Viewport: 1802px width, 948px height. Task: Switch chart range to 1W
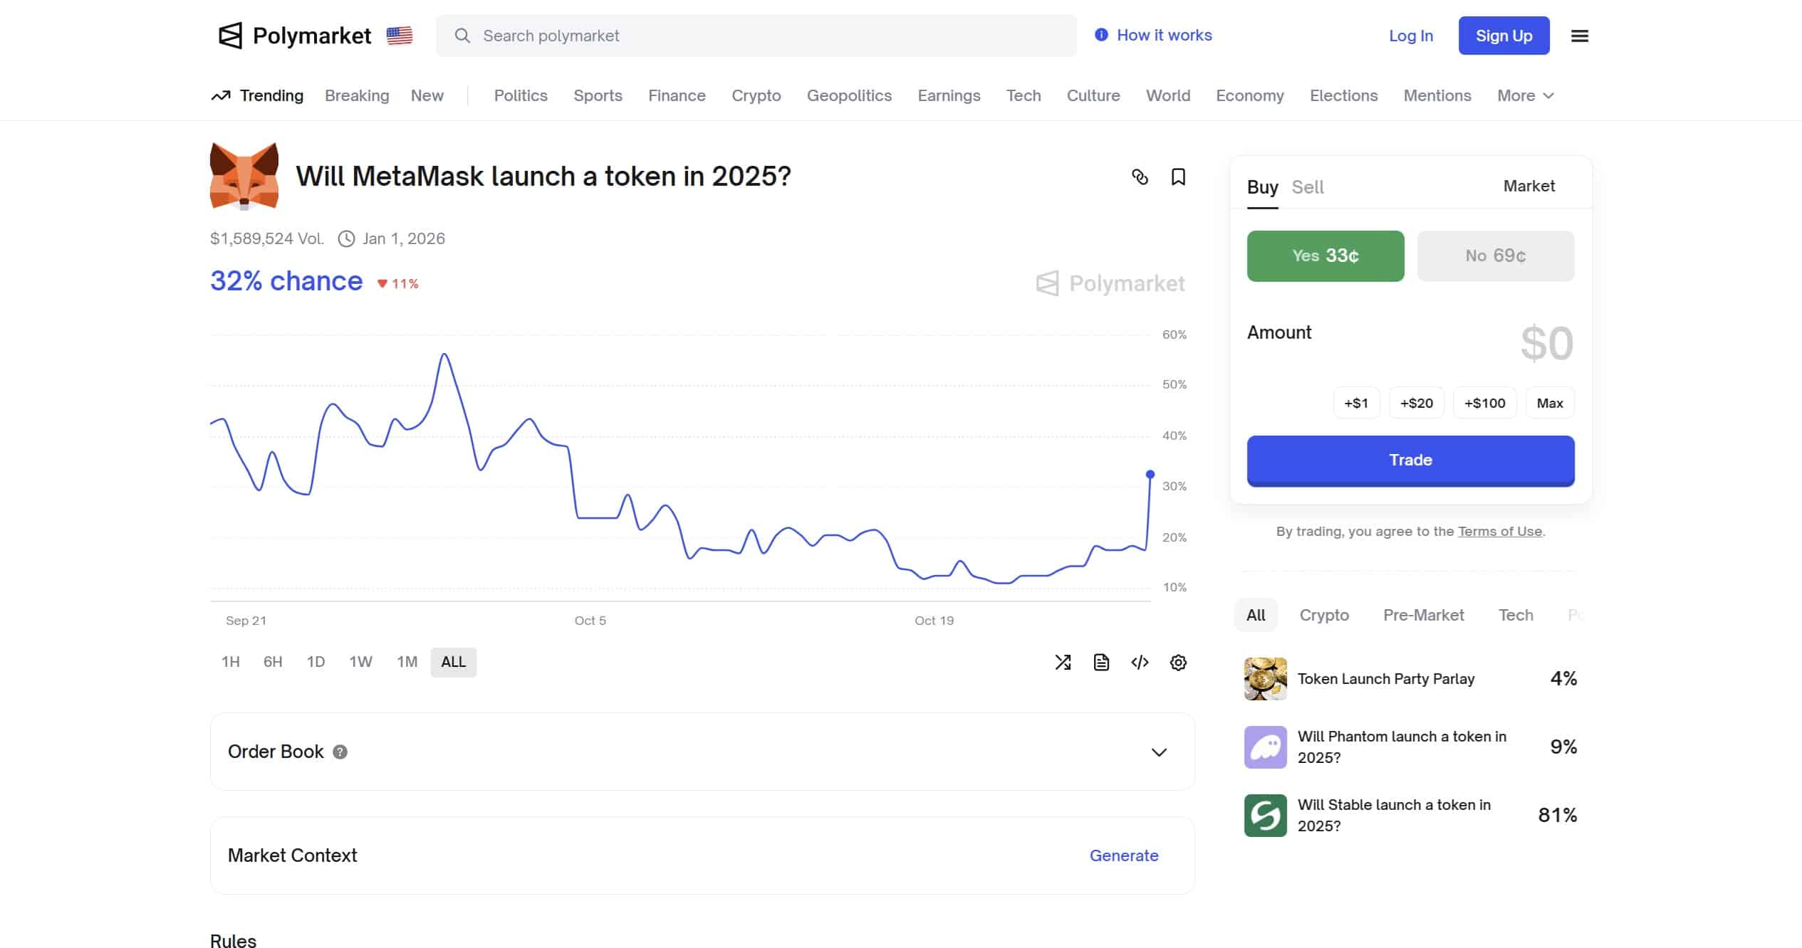point(360,663)
